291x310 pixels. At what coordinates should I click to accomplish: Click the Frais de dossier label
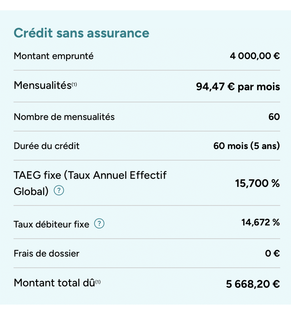46,253
